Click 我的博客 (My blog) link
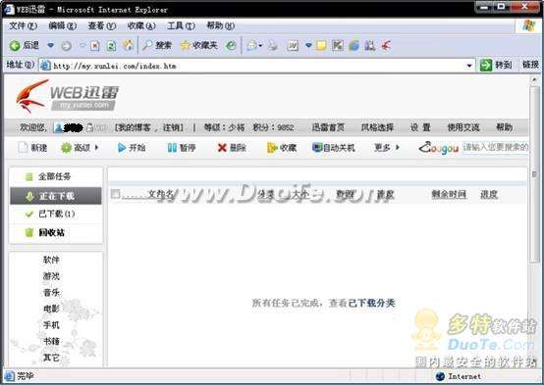544x385 pixels. tap(135, 127)
